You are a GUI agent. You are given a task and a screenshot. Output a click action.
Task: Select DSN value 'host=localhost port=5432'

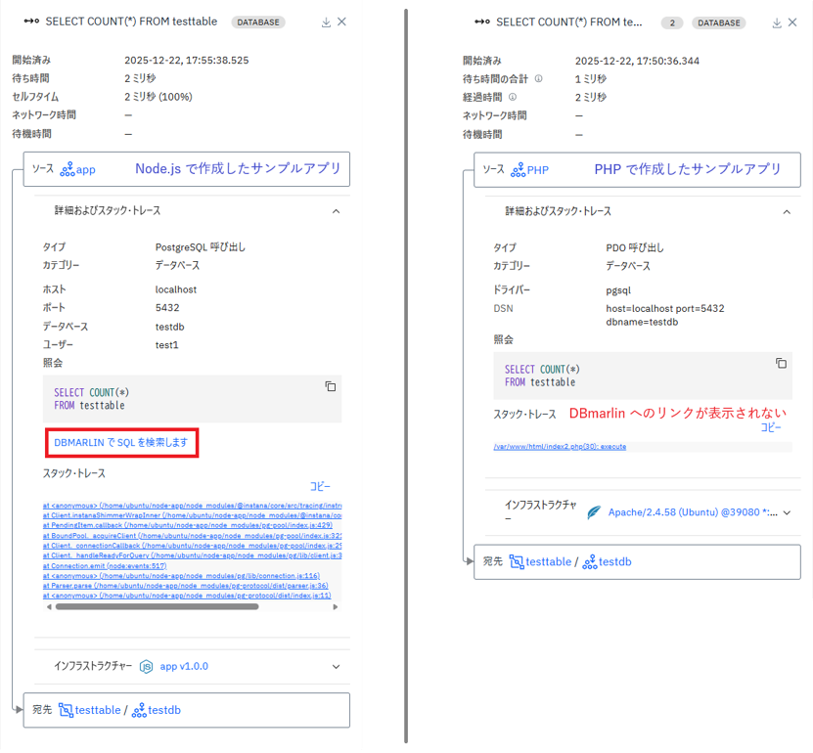tap(665, 308)
